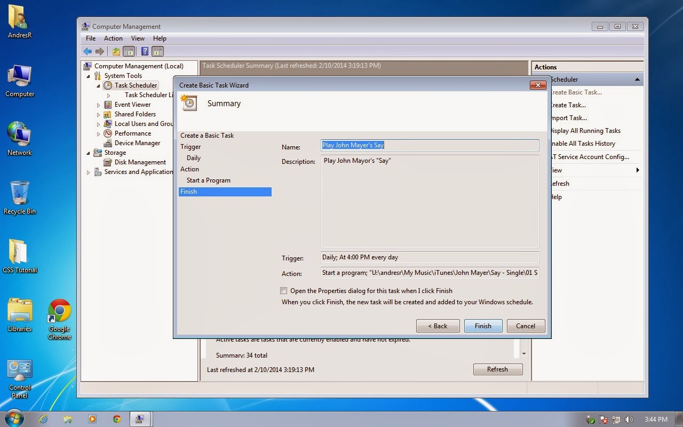Click the System Tools wrench icon
Viewport: 683px width, 427px height.
(98, 76)
